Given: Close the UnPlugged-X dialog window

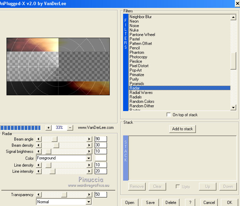Looking at the screenshot, I should (237, 3).
